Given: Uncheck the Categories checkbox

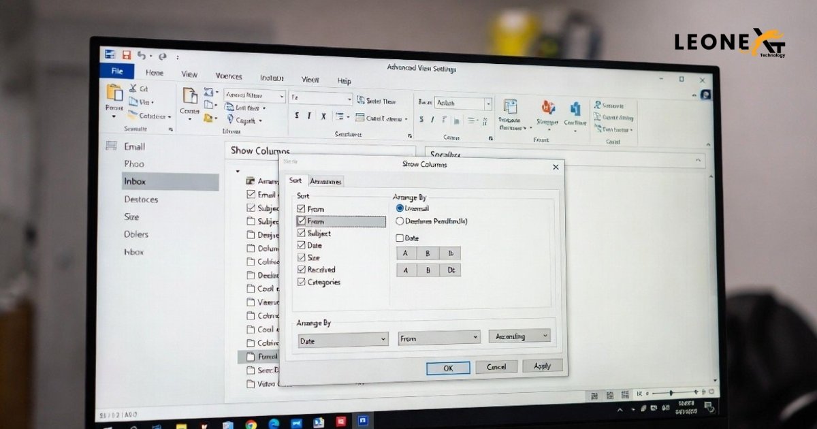Looking at the screenshot, I should point(301,282).
